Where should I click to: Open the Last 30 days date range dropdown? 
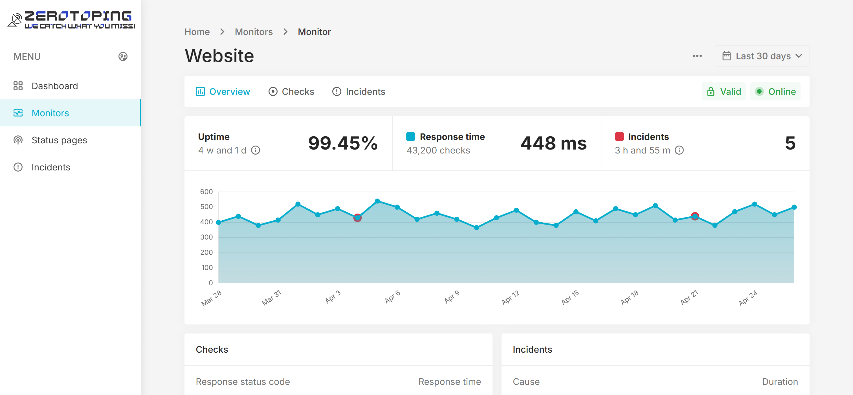[x=762, y=56]
